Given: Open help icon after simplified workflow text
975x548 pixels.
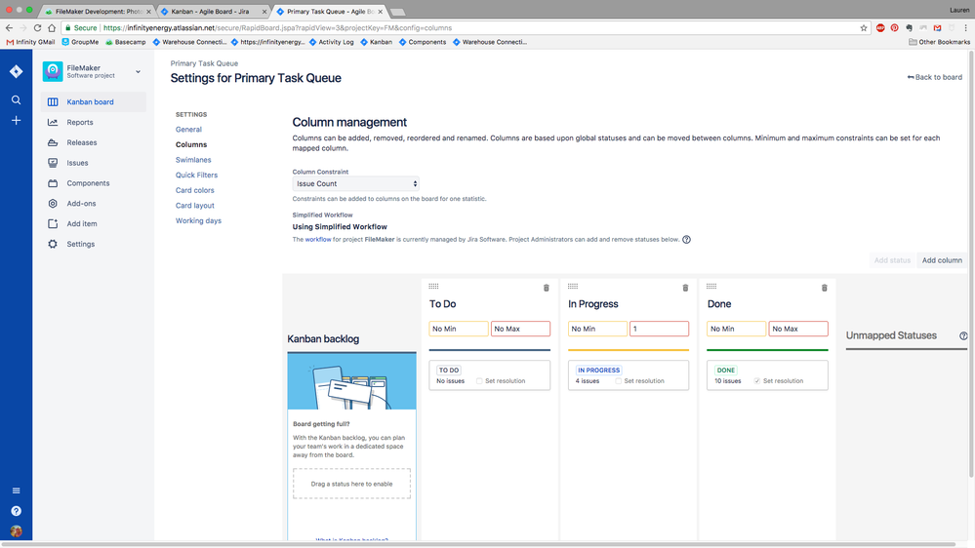Looking at the screenshot, I should pos(686,240).
